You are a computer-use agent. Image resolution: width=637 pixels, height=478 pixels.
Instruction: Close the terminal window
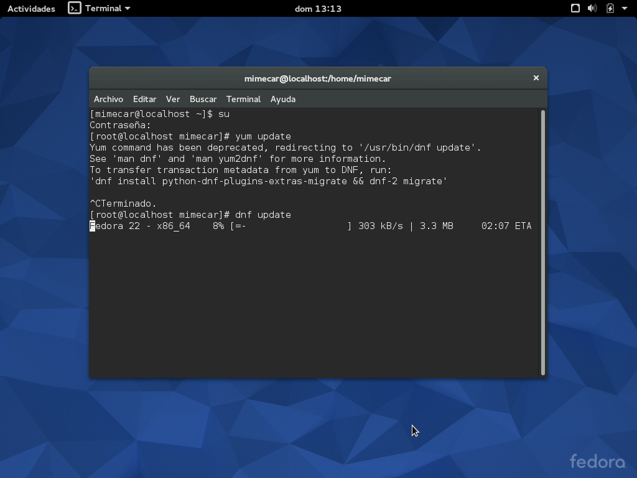536,78
